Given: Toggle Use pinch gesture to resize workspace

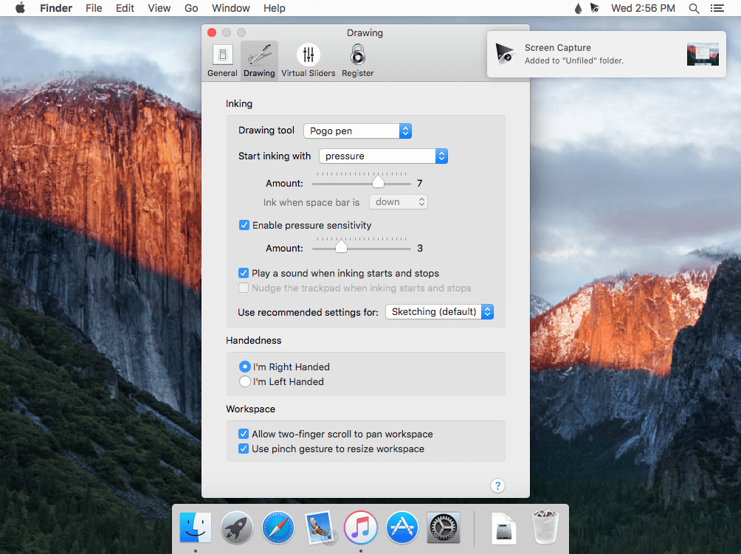Looking at the screenshot, I should click(x=244, y=449).
